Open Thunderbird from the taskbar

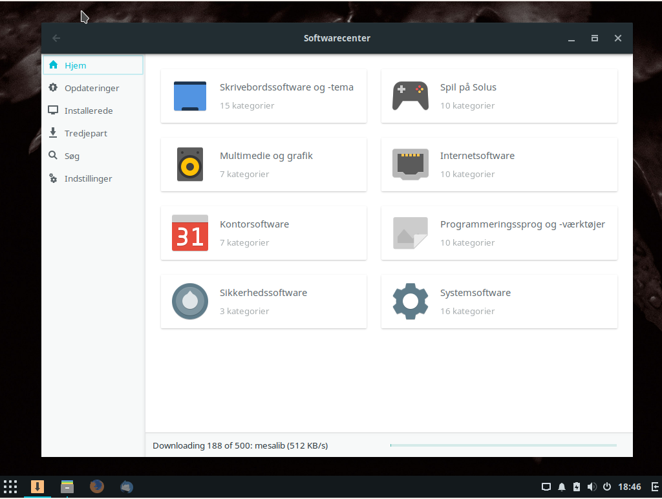[126, 487]
